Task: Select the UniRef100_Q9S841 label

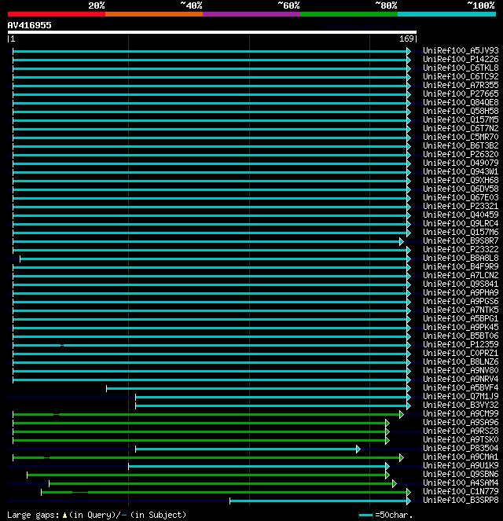Action: click(461, 284)
